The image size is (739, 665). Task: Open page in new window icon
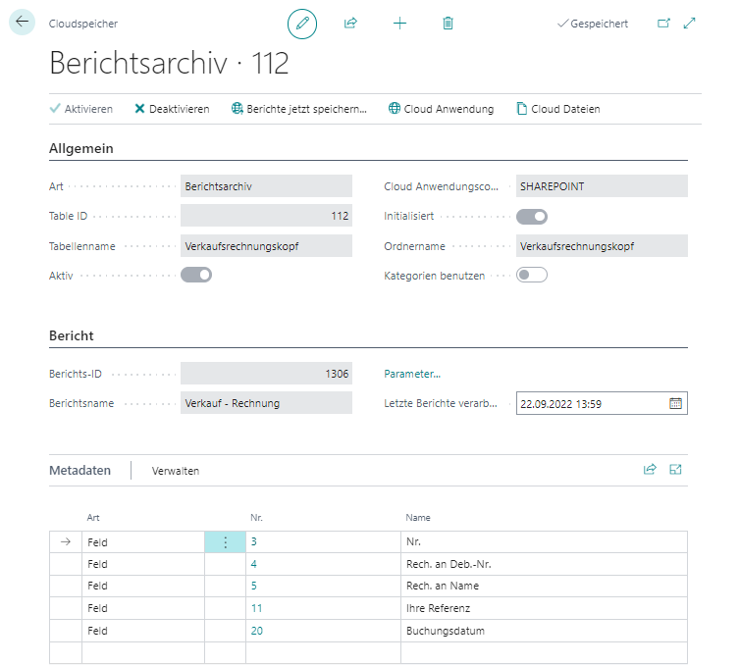coord(663,23)
